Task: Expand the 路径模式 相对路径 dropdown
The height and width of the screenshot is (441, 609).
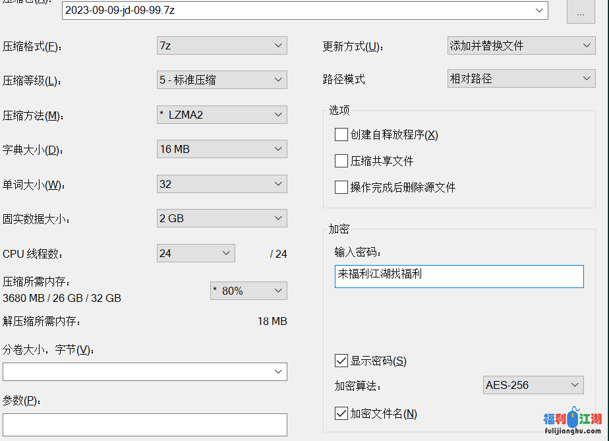Action: 521,78
